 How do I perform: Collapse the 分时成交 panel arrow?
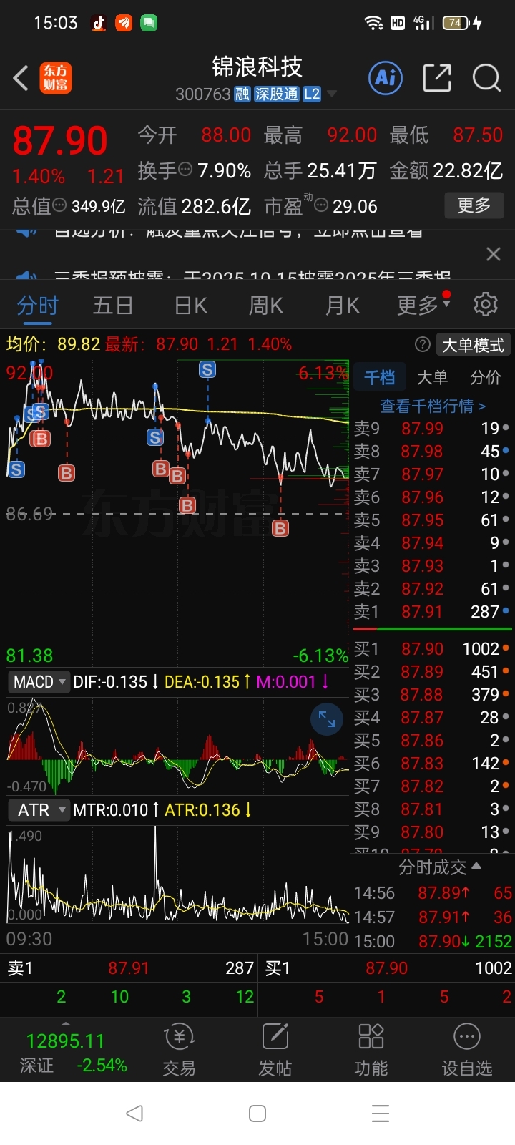tap(477, 866)
